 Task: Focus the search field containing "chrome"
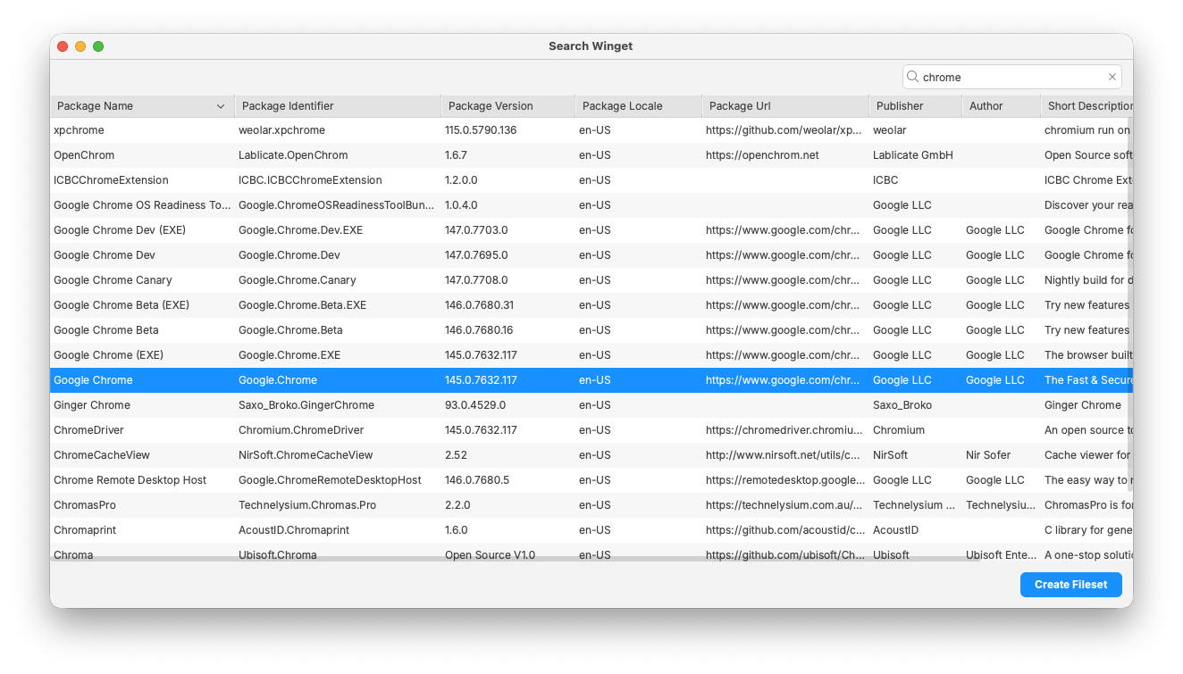point(1011,77)
